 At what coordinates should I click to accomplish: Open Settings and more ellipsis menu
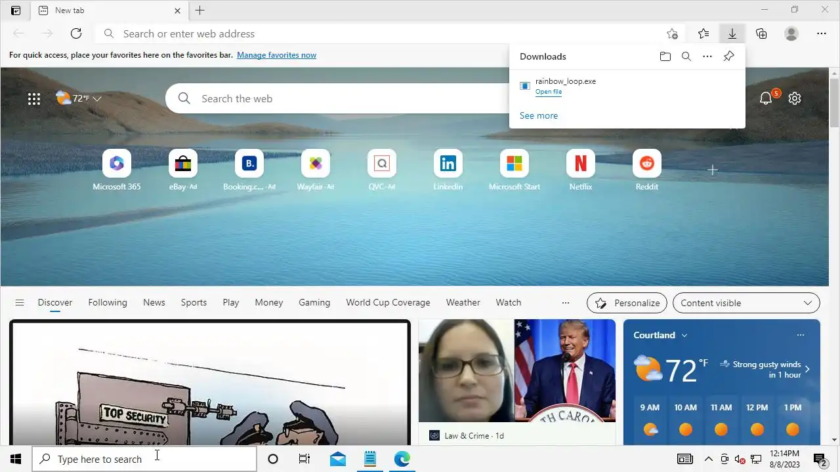(x=822, y=33)
